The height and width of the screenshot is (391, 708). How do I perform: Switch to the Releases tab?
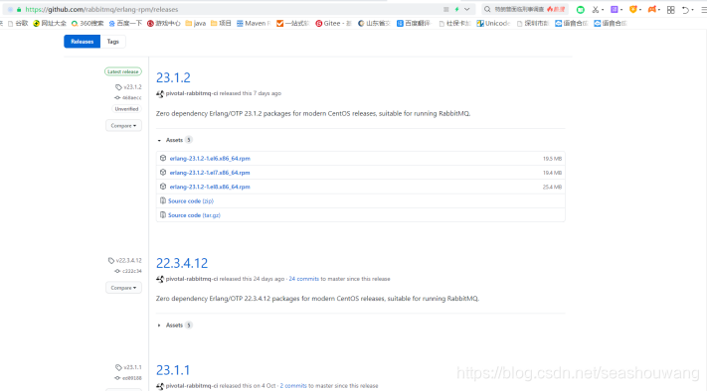pos(82,42)
